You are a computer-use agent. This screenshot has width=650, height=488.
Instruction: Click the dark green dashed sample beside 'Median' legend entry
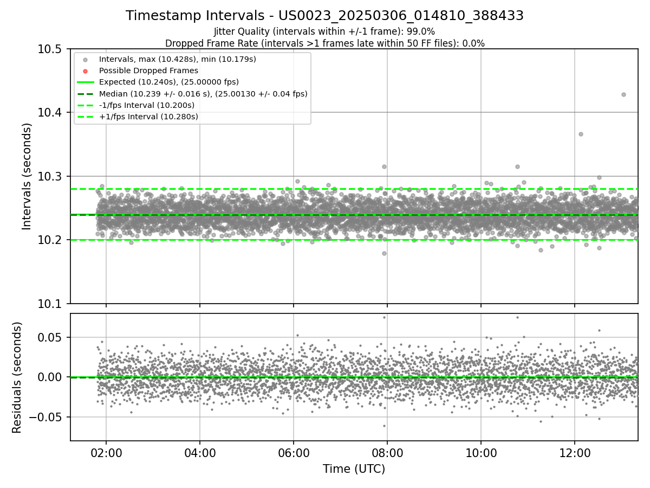85,94
